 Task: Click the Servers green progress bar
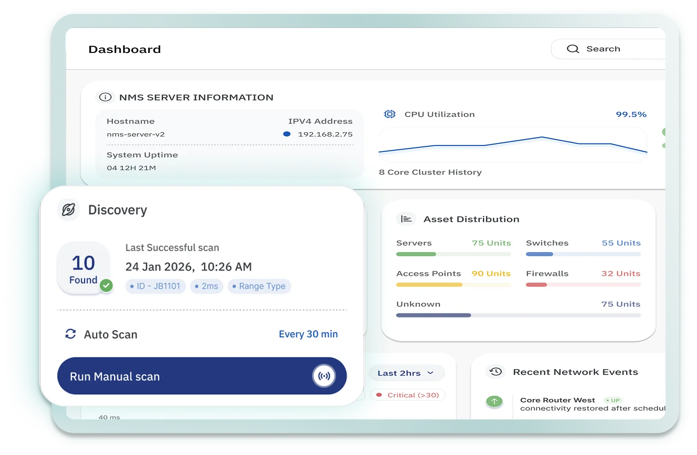453,254
